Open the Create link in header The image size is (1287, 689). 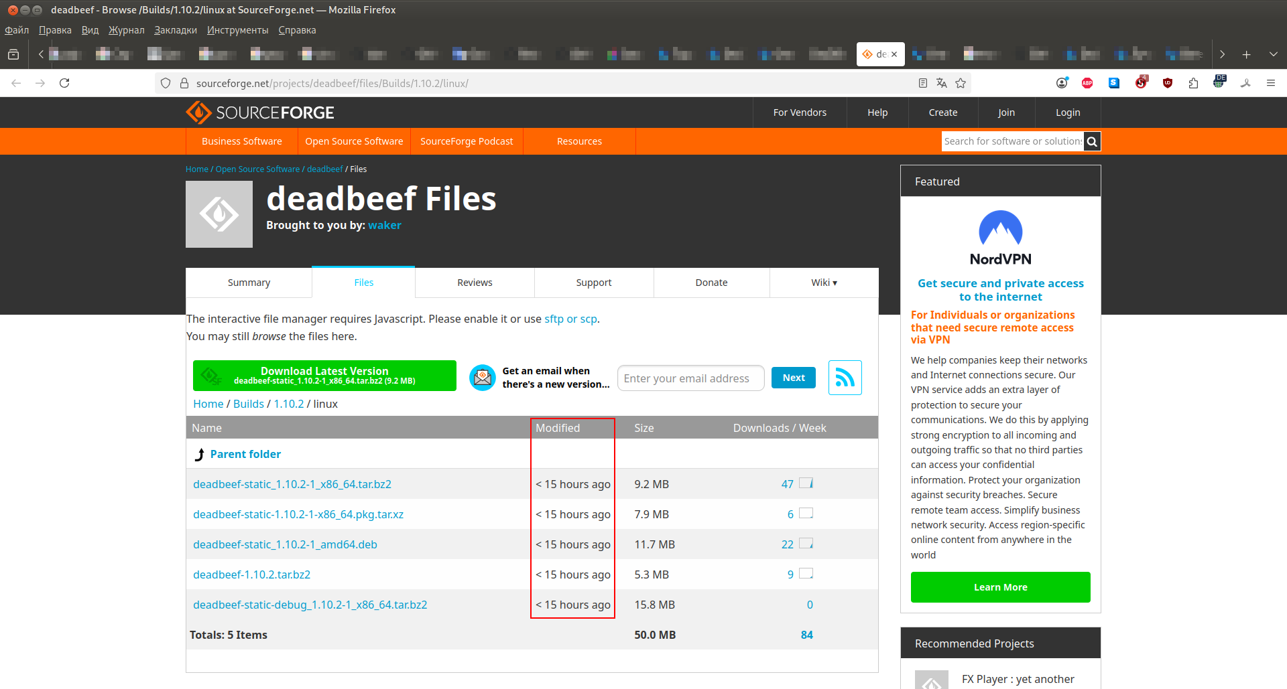943,112
